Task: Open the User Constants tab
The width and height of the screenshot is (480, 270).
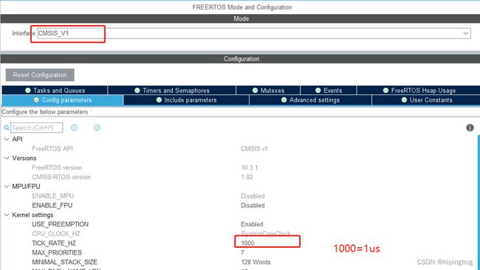Action: (x=426, y=100)
